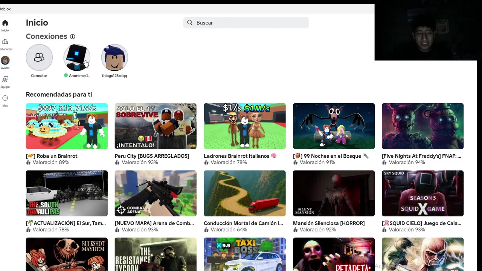
Task: Click the Buscar search field
Action: pyautogui.click(x=246, y=23)
